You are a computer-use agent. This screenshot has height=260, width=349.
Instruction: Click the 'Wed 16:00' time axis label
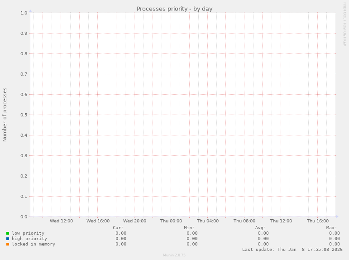click(98, 221)
